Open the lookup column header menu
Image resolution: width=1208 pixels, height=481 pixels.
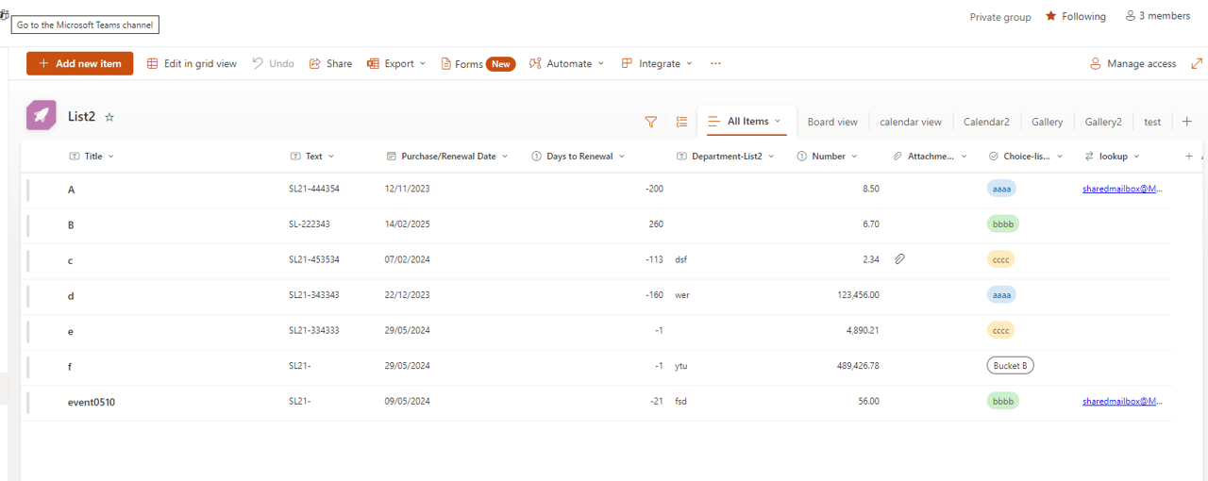click(x=1113, y=157)
